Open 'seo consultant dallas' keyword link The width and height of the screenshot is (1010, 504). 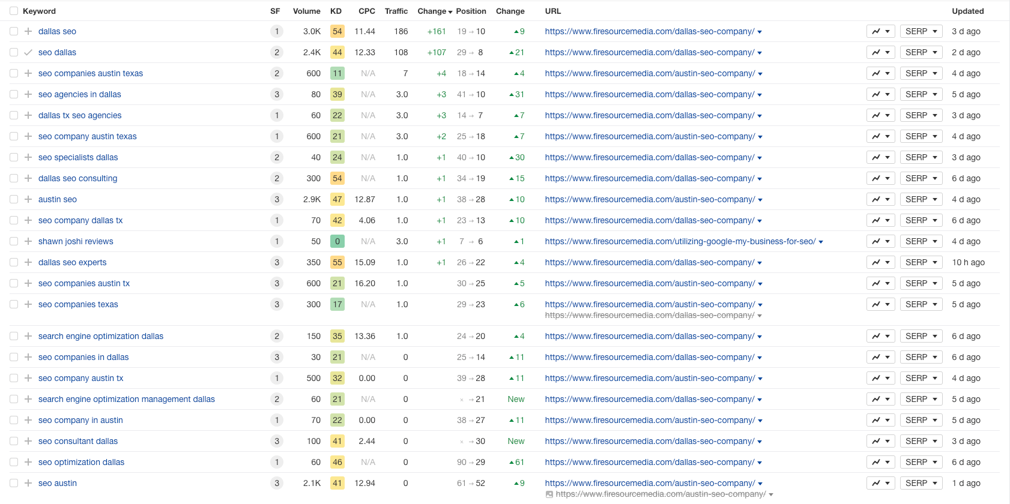pyautogui.click(x=78, y=441)
